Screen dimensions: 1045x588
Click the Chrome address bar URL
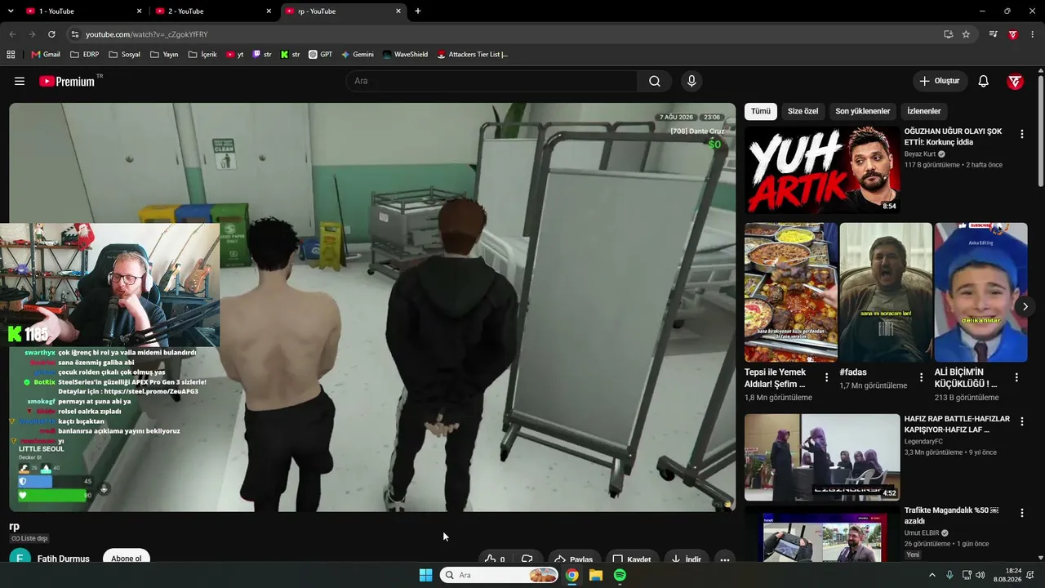(x=147, y=34)
